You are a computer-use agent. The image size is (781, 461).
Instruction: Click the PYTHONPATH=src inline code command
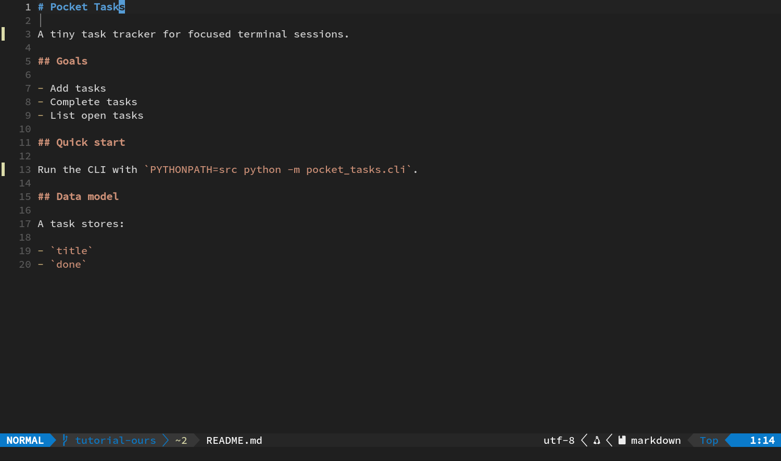[x=278, y=169]
